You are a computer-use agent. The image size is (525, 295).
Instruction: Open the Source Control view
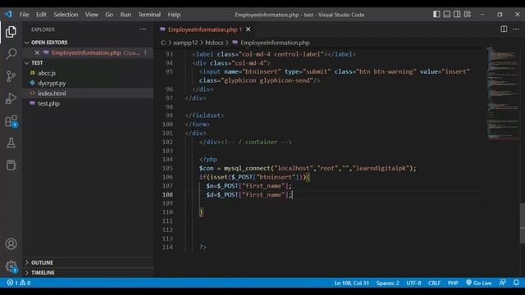tap(11, 76)
